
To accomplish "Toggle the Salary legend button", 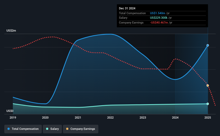I will click(52, 129).
